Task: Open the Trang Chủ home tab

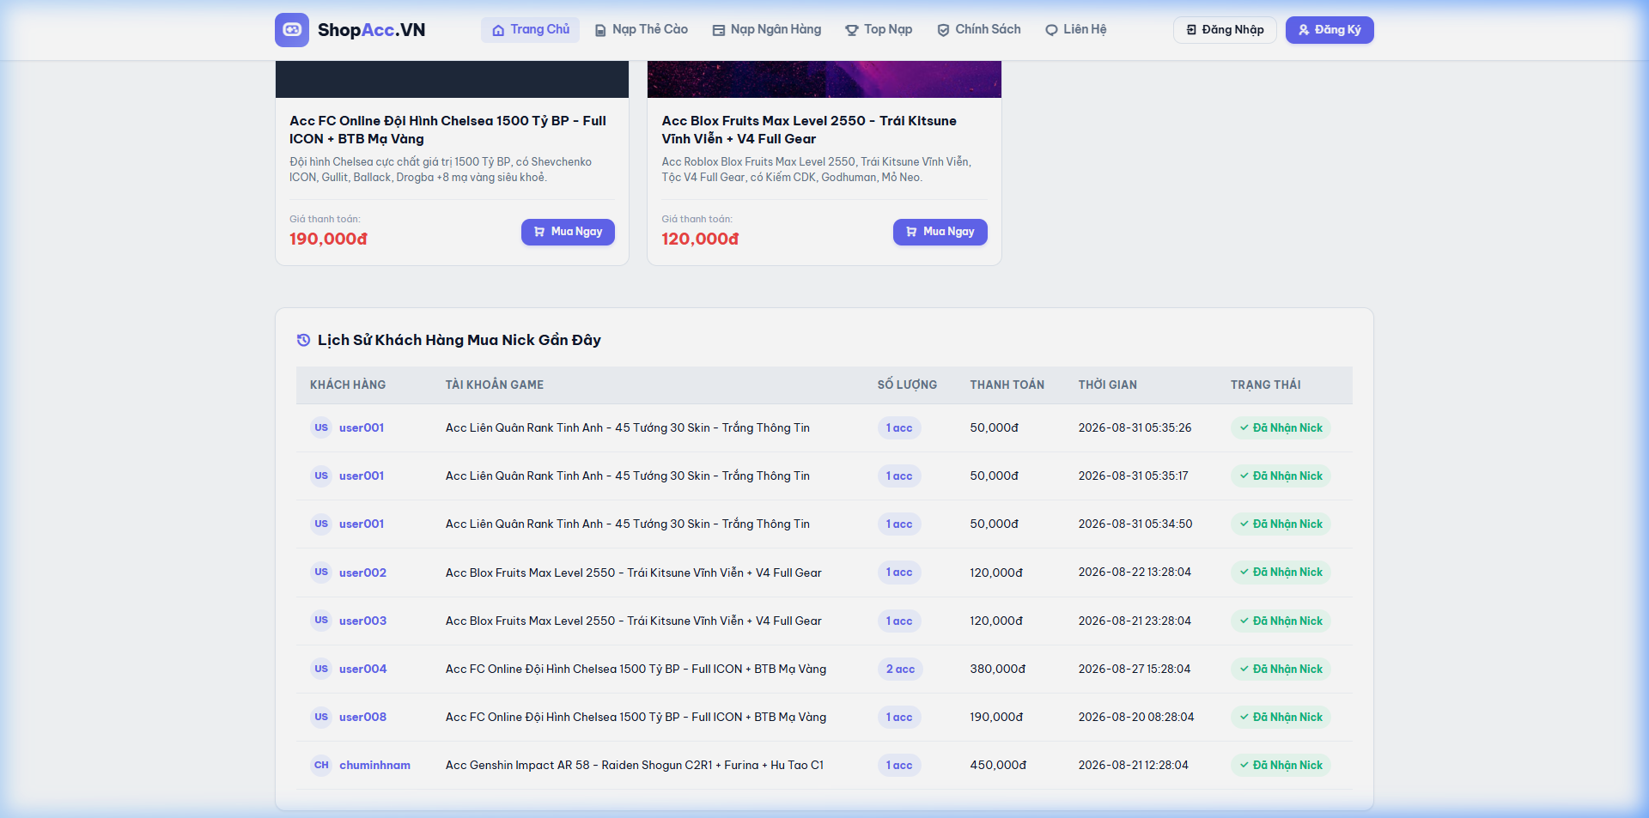Action: click(x=530, y=30)
